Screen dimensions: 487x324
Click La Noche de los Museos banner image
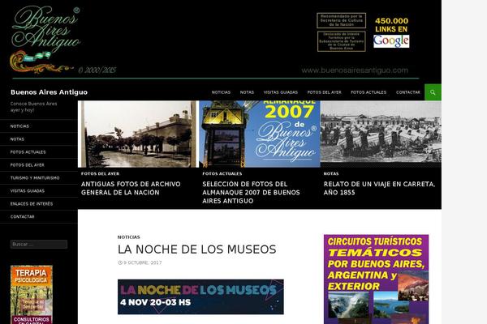(x=200, y=296)
